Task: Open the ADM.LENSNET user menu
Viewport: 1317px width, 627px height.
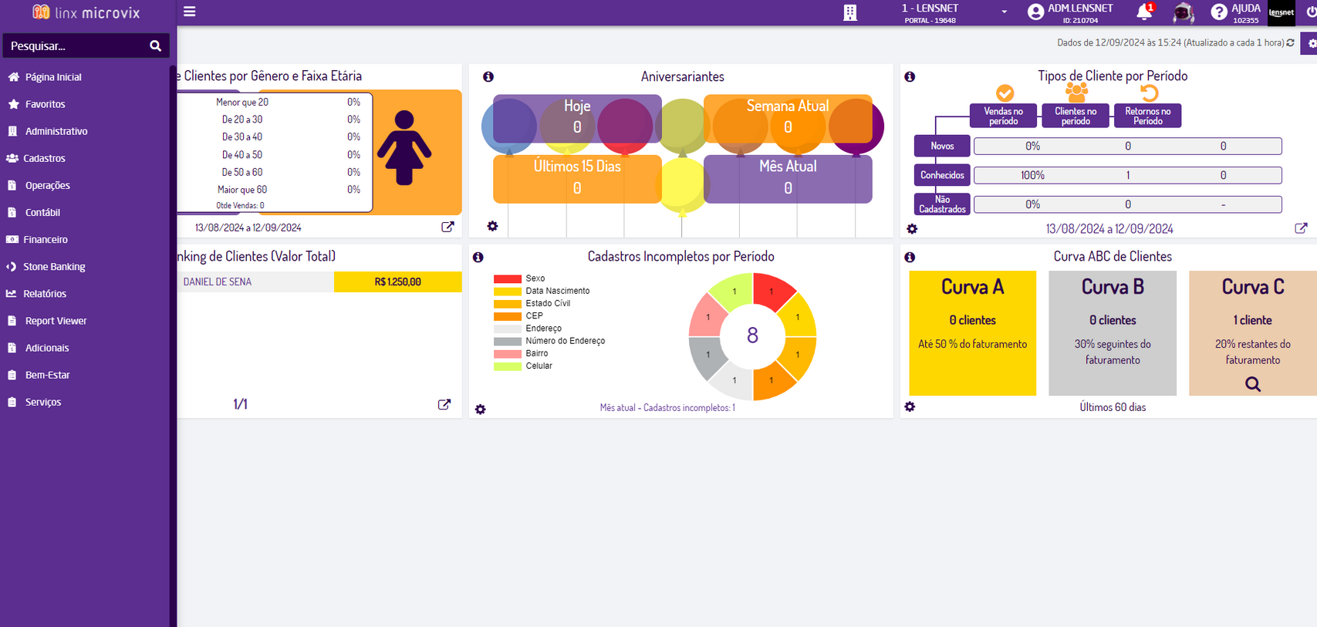Action: [1071, 12]
